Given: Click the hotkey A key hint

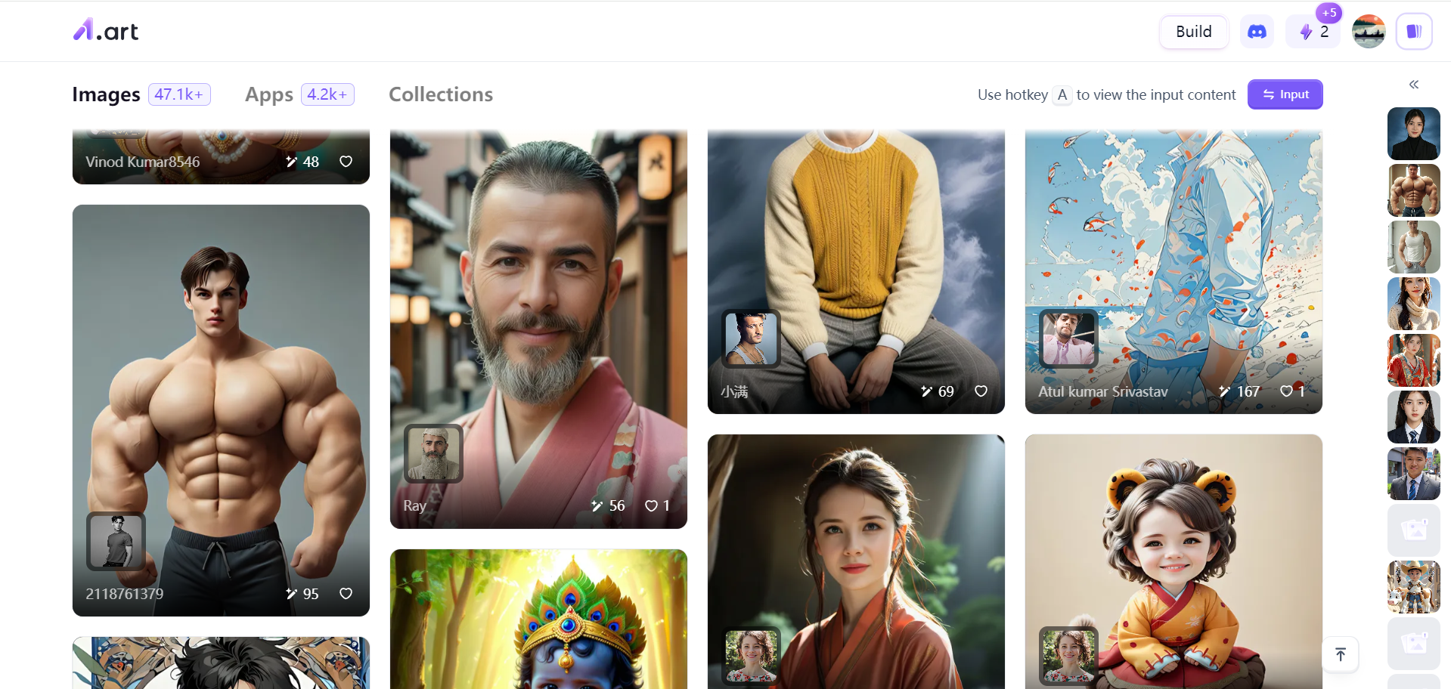Looking at the screenshot, I should [1062, 94].
